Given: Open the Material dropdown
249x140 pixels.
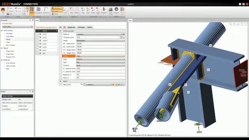Looking at the screenshot, I should (99, 34).
